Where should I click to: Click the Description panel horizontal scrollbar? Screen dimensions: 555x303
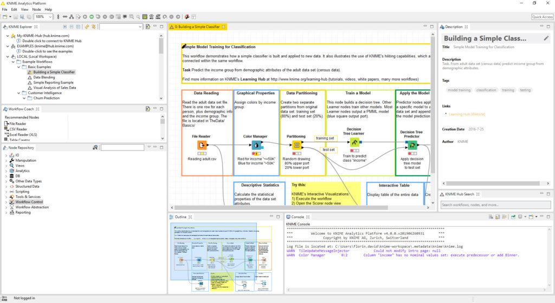(495, 183)
